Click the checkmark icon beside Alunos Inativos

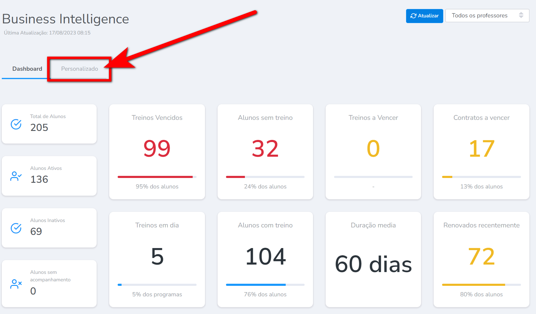coord(16,228)
